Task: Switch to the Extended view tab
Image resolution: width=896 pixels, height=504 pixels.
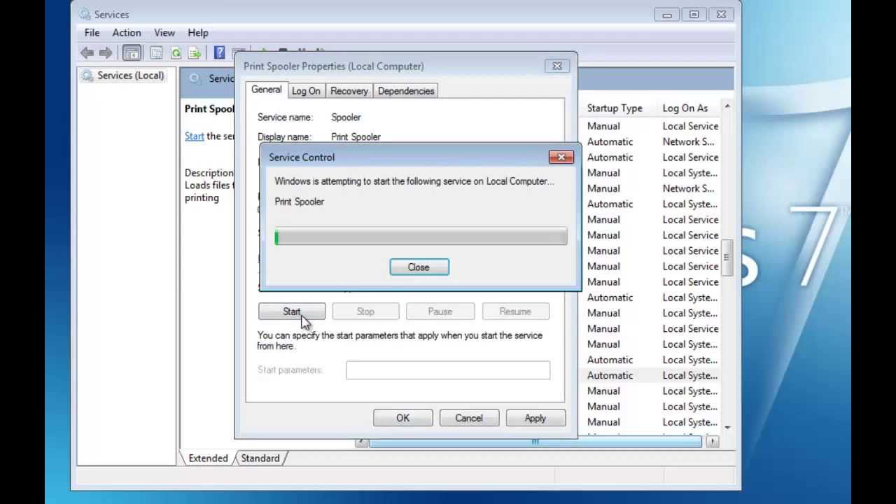Action: coord(208,458)
